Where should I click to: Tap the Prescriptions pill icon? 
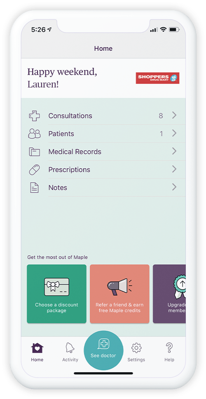[34, 170]
